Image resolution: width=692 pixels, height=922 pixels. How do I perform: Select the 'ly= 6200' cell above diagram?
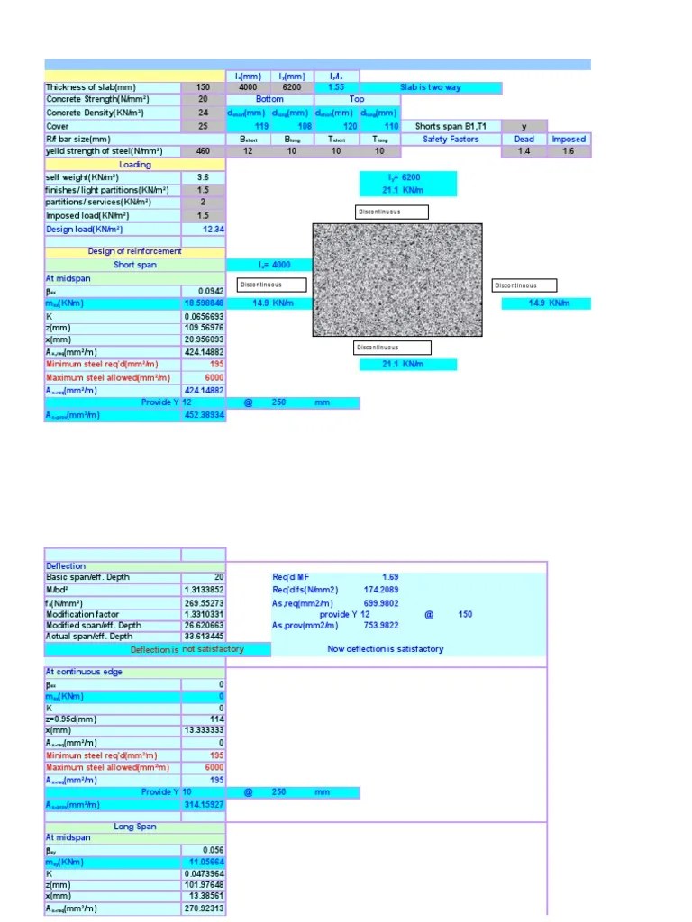[408, 177]
